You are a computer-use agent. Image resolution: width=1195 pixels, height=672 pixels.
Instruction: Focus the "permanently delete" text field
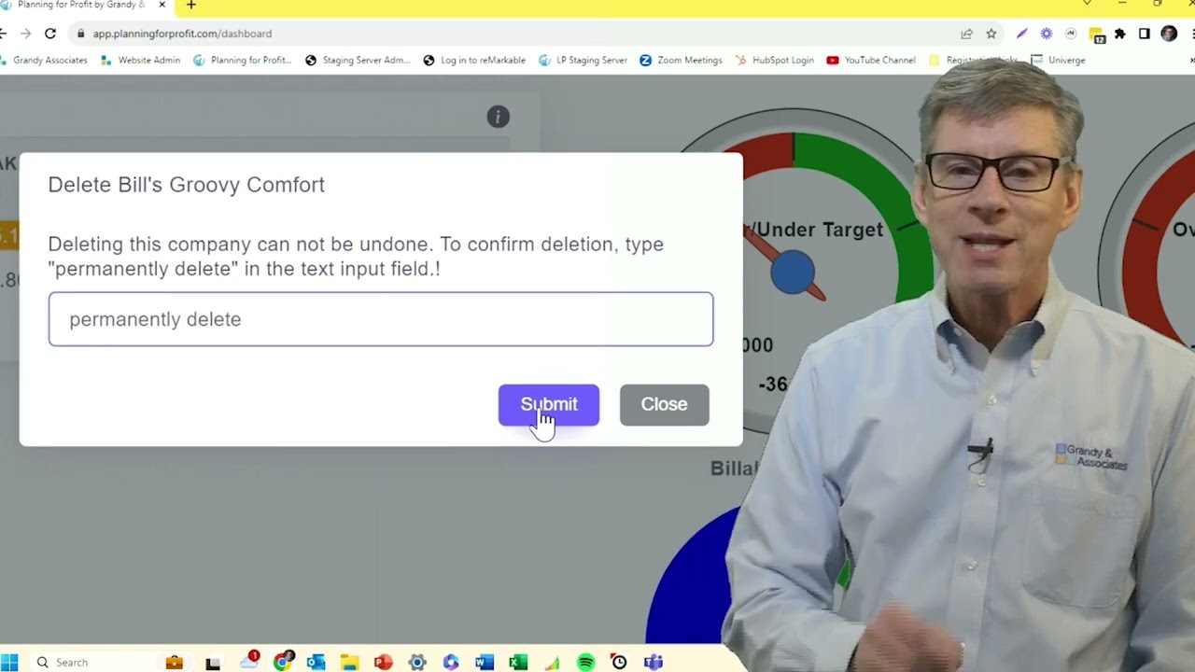(381, 319)
